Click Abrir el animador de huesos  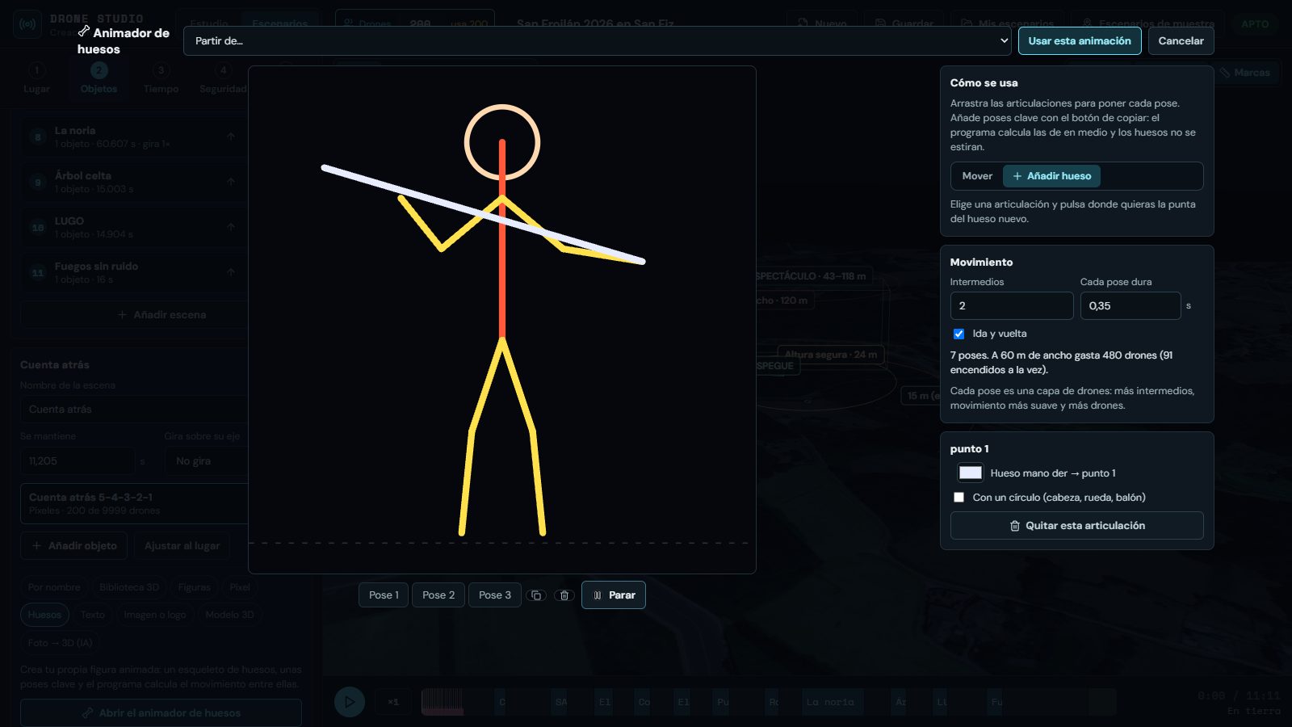[x=161, y=713]
